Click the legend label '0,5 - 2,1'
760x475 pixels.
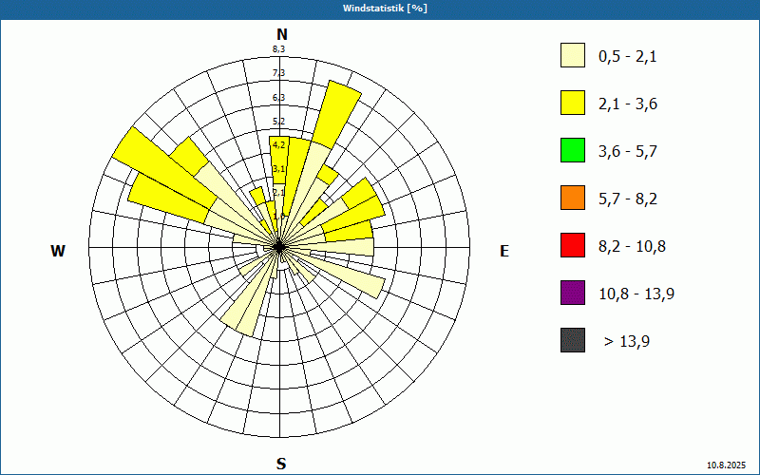pyautogui.click(x=628, y=57)
